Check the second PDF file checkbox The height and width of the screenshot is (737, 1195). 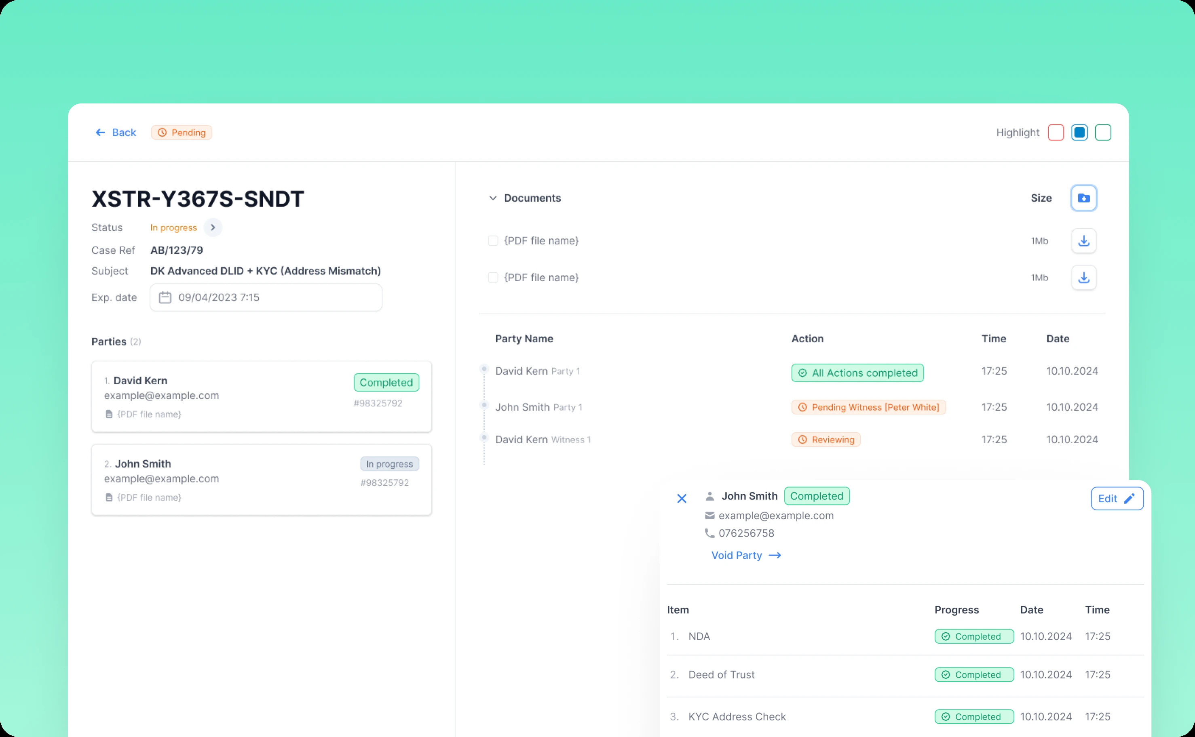point(493,277)
